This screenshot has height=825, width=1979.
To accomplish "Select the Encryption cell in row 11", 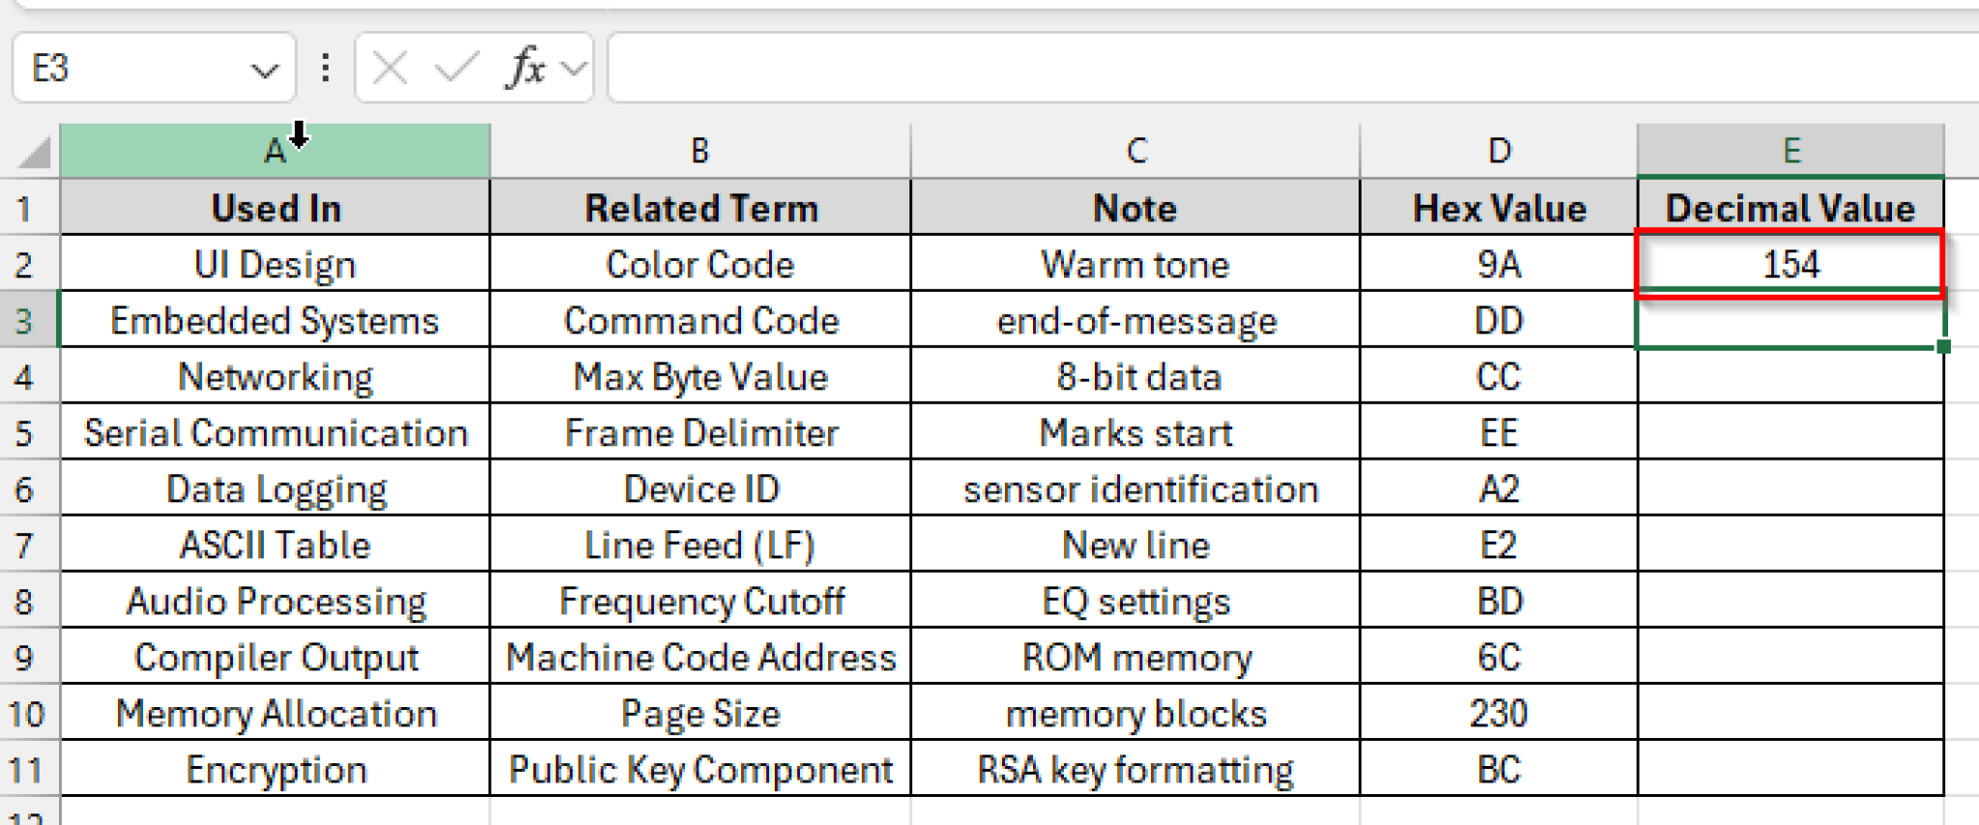I will click(x=273, y=769).
